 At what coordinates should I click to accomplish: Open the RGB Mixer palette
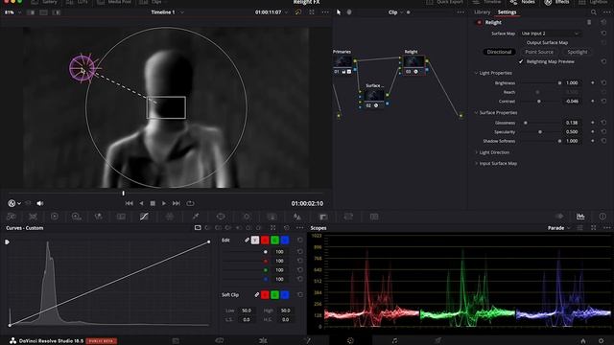[x=99, y=217]
